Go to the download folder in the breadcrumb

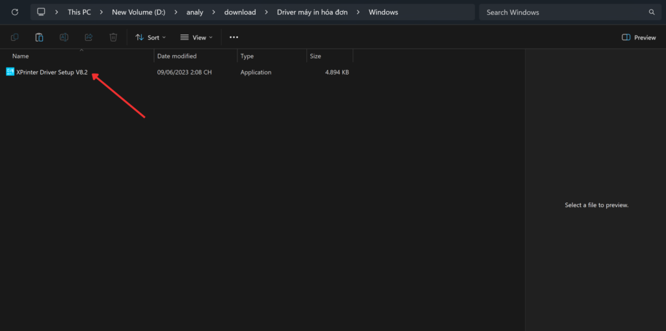(239, 12)
